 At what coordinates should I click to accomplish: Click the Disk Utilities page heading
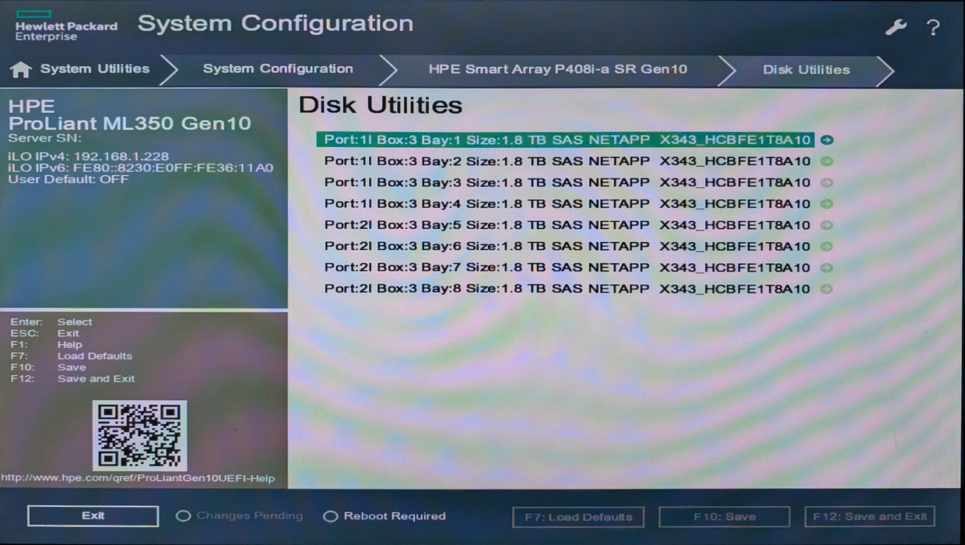[381, 105]
